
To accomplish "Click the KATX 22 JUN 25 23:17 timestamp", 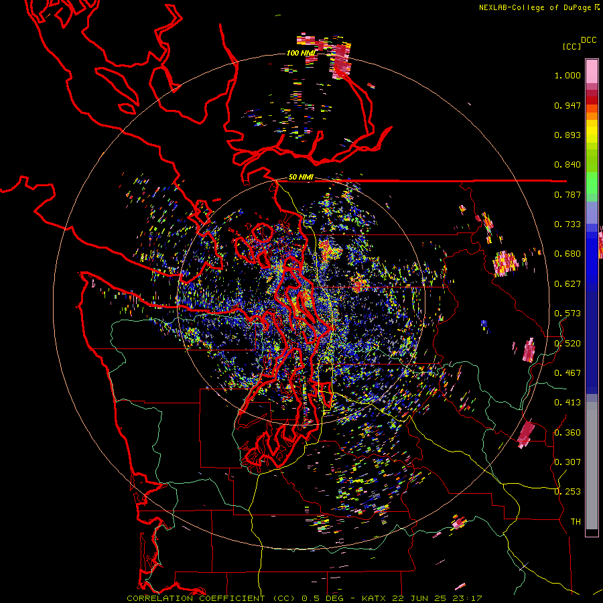I will tap(421, 598).
